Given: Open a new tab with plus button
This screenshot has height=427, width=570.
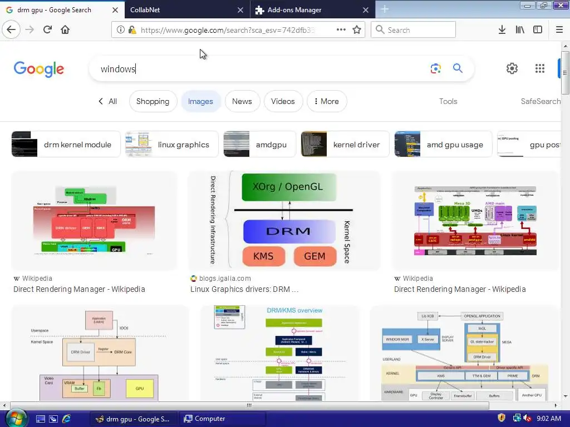Looking at the screenshot, I should pyautogui.click(x=385, y=9).
